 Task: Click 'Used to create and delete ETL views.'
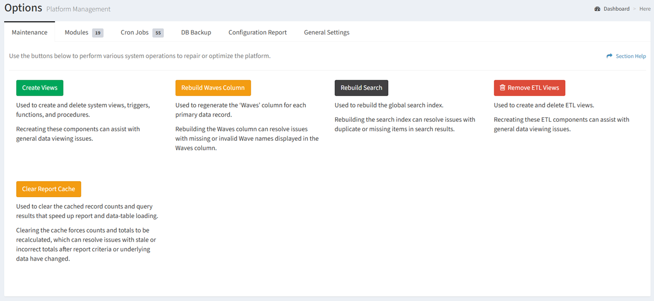tap(544, 105)
